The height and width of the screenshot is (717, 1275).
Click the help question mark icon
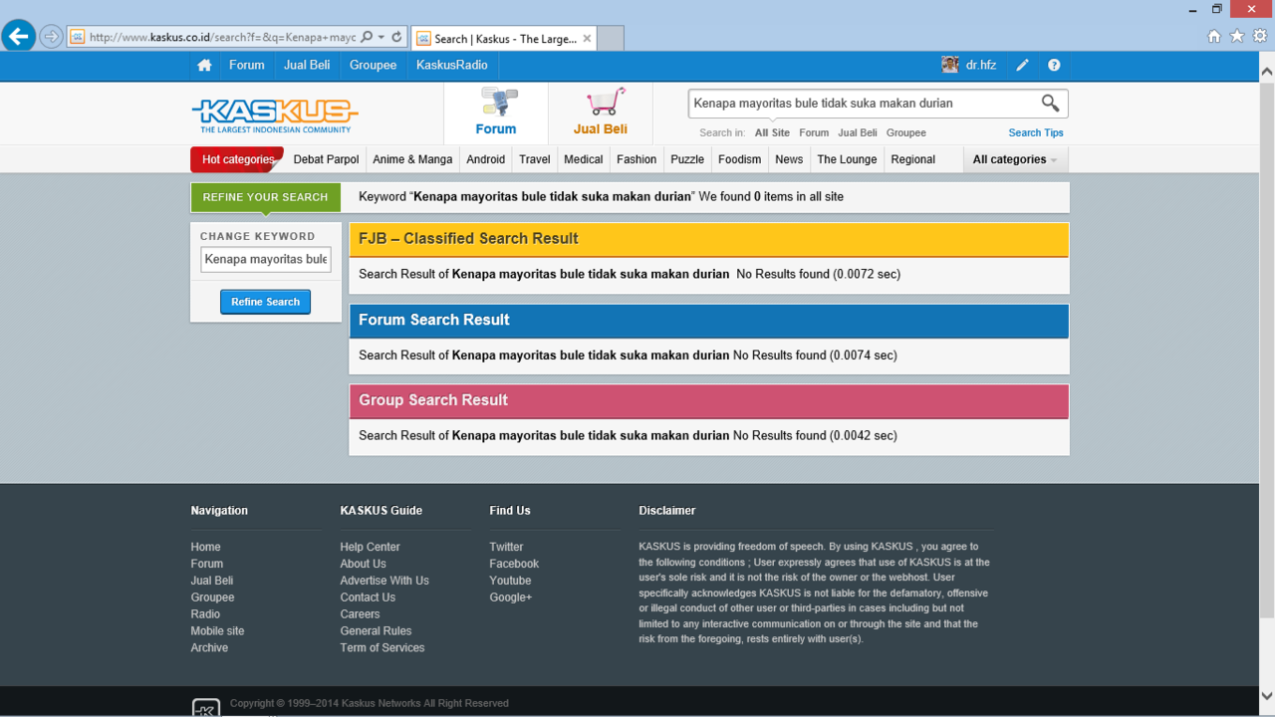(1054, 65)
